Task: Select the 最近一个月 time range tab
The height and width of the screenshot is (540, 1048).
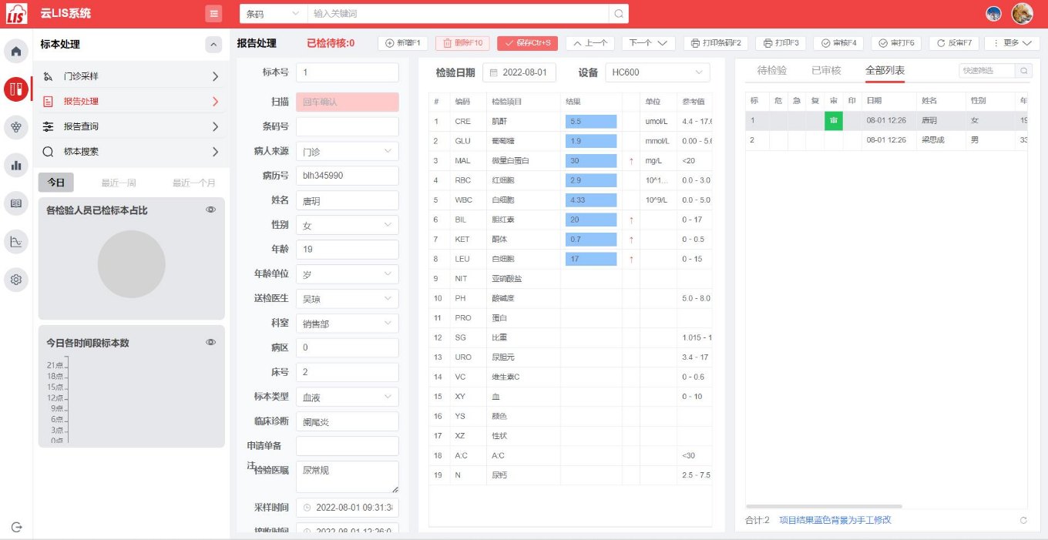Action: click(194, 183)
